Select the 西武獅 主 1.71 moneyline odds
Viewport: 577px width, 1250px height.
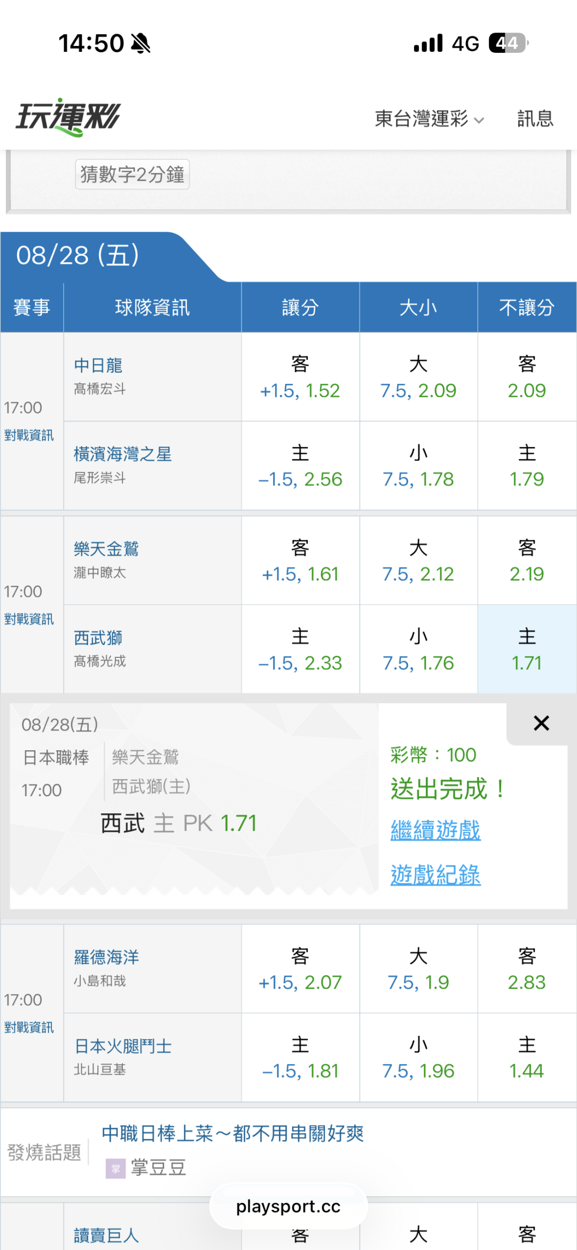click(527, 649)
